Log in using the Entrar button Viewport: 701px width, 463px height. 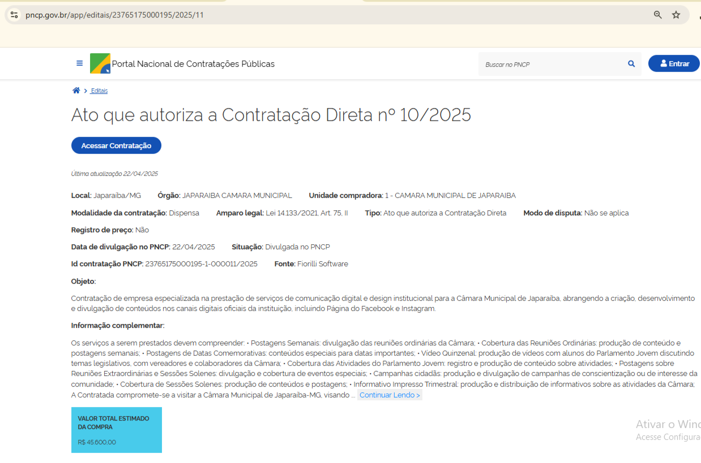(x=674, y=64)
